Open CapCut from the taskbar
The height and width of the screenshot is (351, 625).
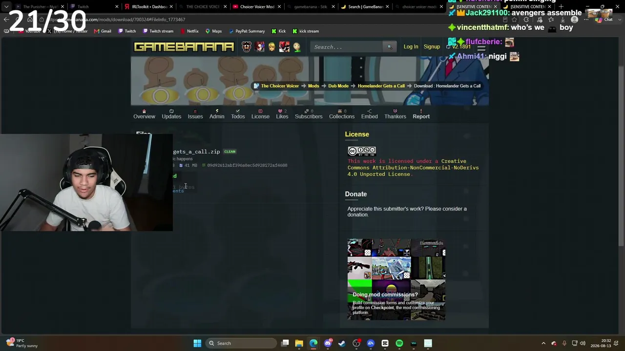(x=385, y=343)
